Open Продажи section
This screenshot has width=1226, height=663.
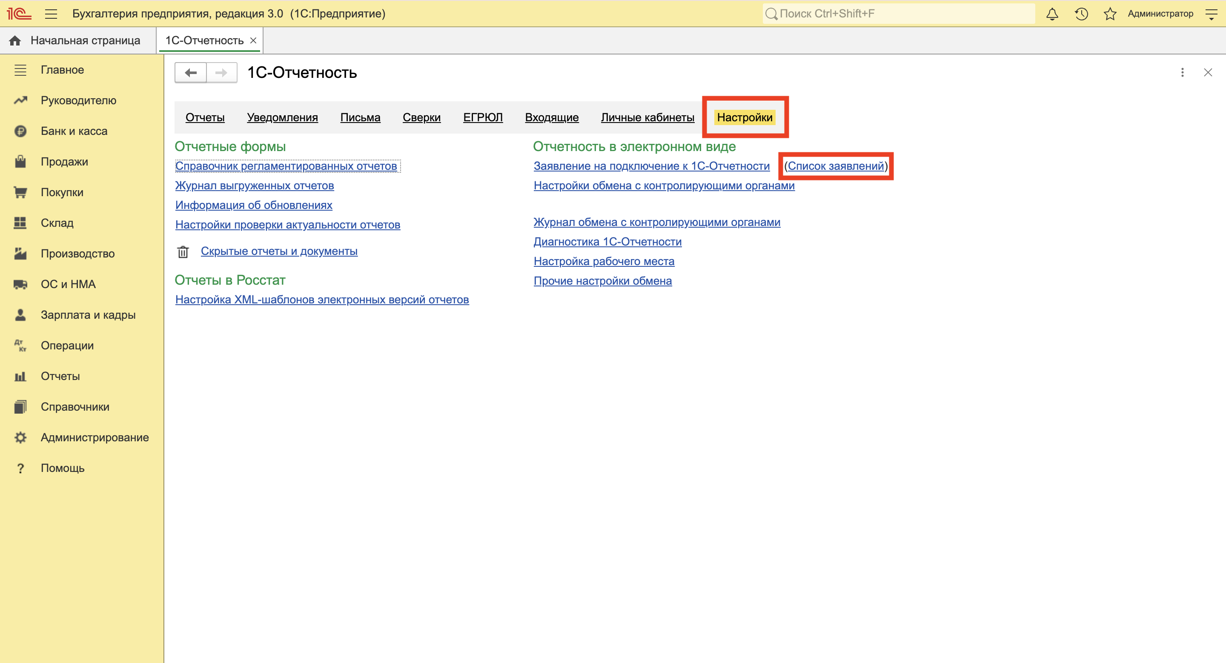point(64,162)
